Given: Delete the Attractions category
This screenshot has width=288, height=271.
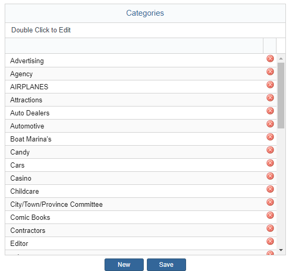Looking at the screenshot, I should pyautogui.click(x=270, y=98).
